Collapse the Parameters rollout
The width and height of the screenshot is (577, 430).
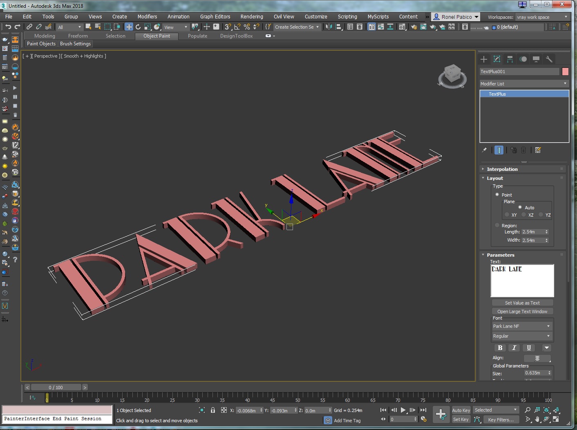tap(500, 255)
